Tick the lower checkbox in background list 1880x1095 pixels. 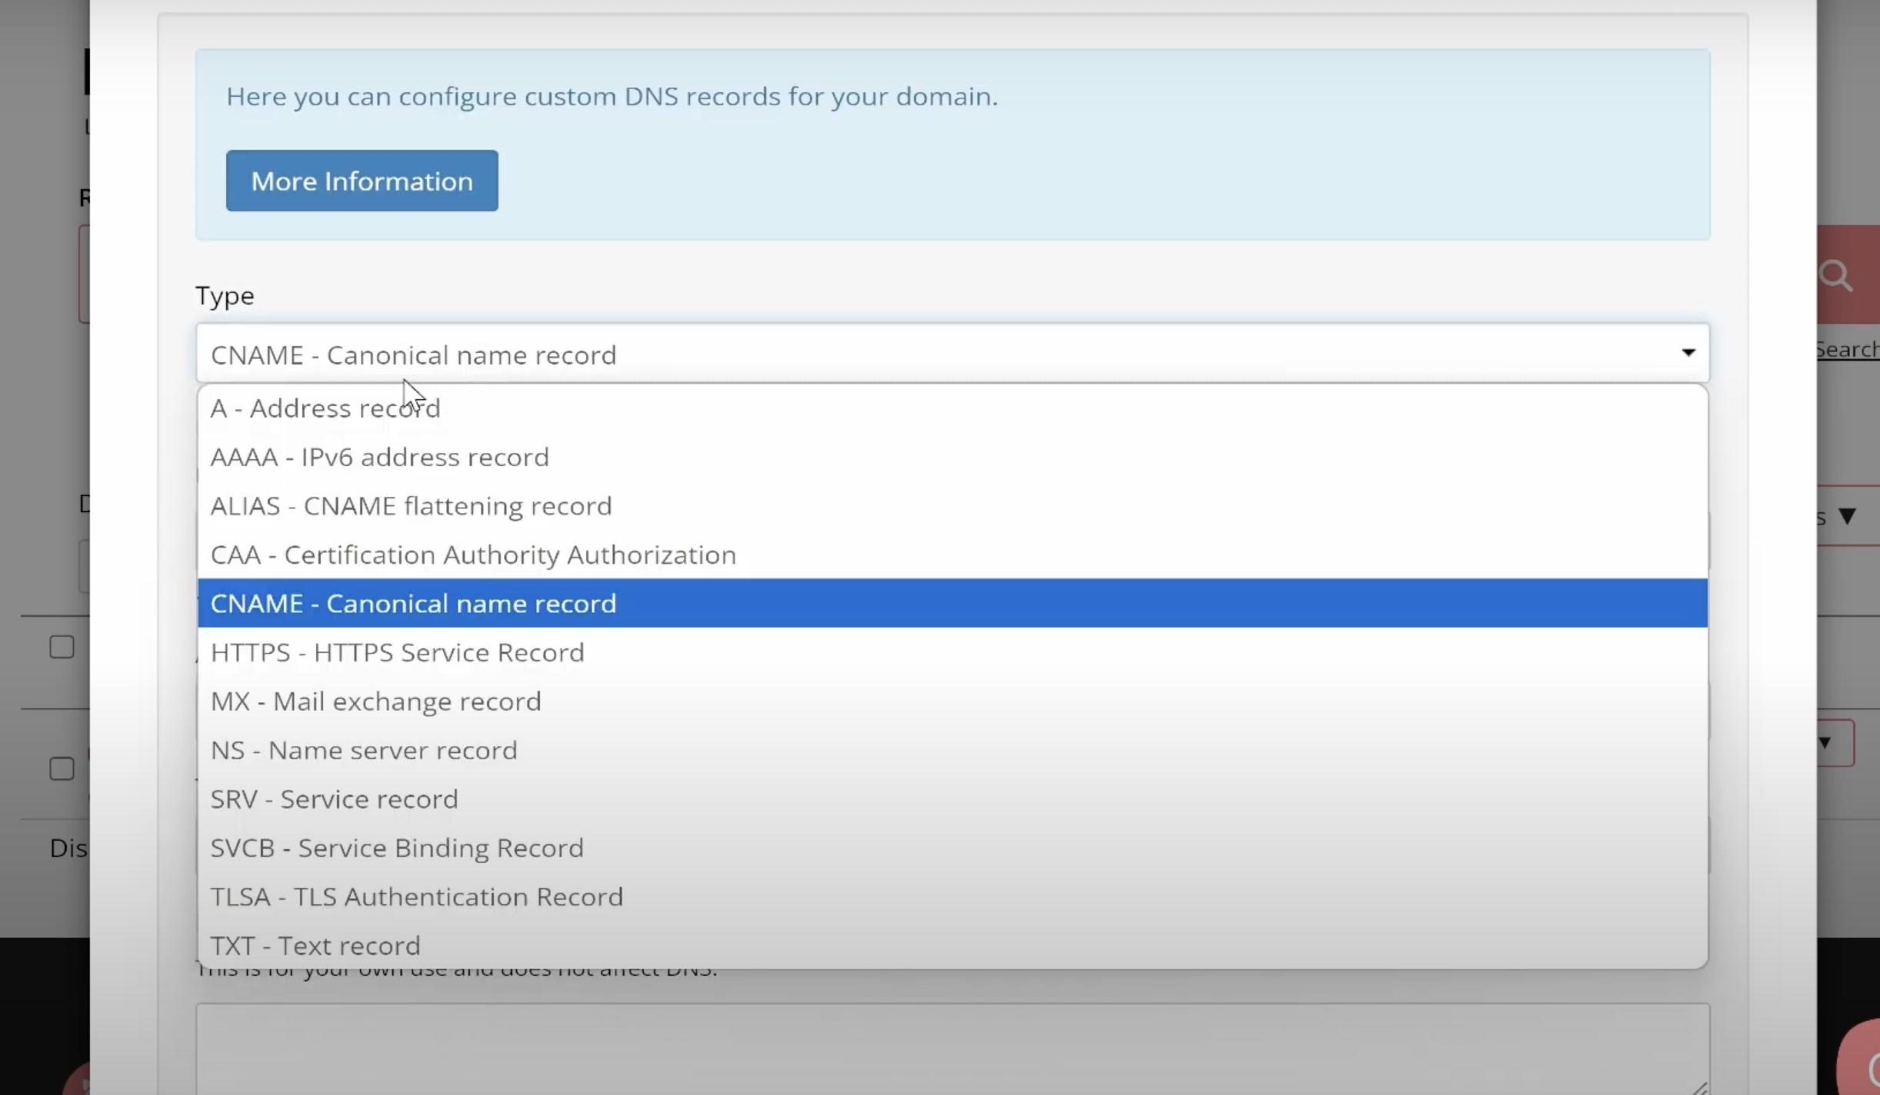pyautogui.click(x=62, y=768)
